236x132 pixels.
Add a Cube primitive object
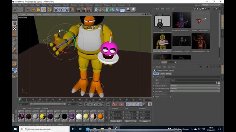tap(96, 10)
